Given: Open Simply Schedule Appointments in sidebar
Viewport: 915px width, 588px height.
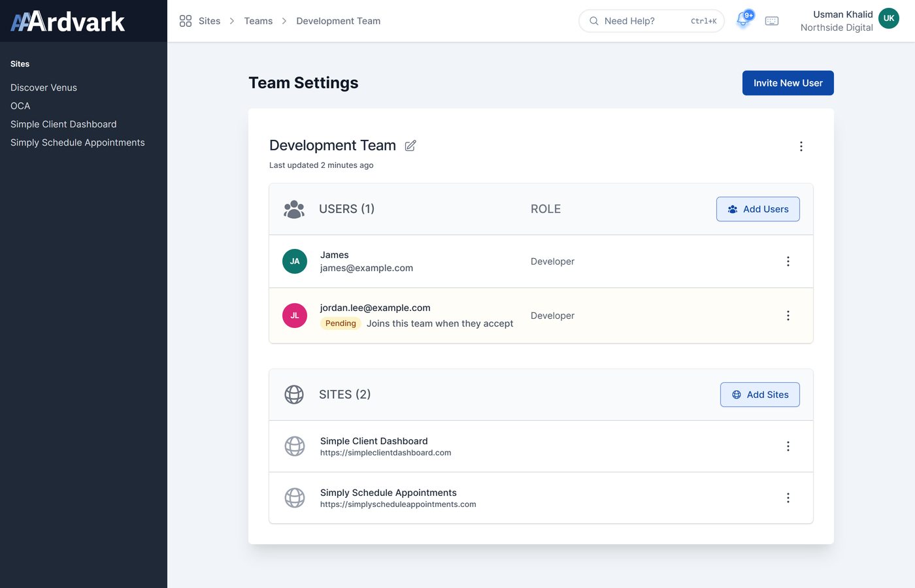Looking at the screenshot, I should pos(78,142).
